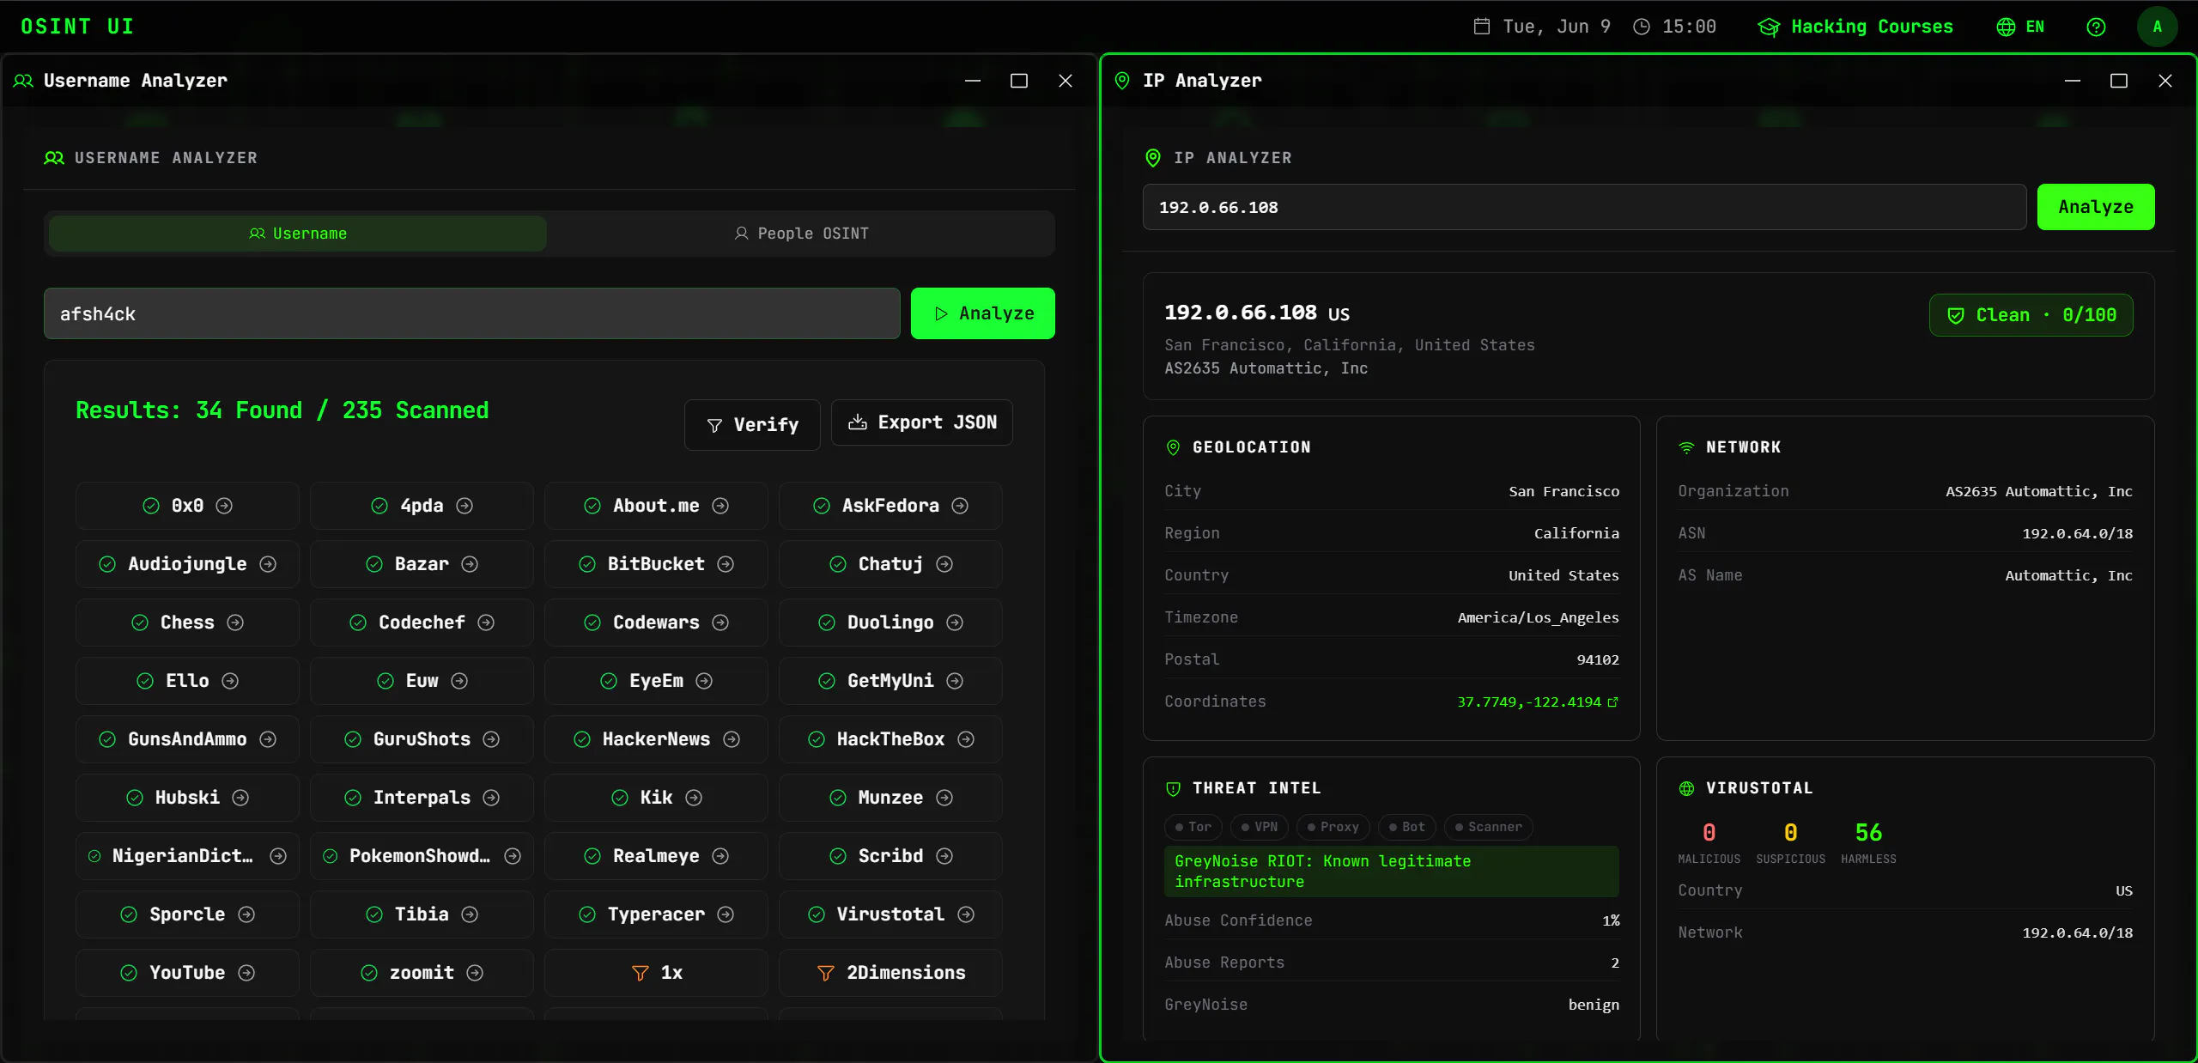Toggle the Bot threat tag
Viewport: 2198px width, 1063px height.
coord(1407,827)
